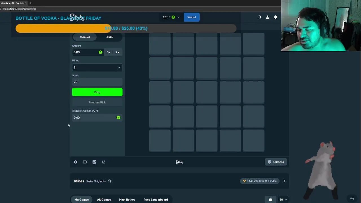
Task: Expand the Mines big win details arrow
Action: click(284, 181)
